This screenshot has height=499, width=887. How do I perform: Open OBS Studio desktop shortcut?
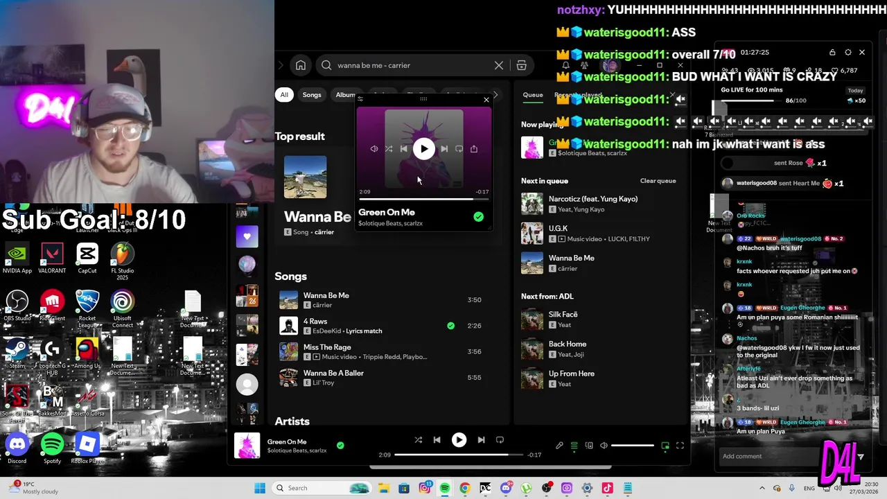17,306
